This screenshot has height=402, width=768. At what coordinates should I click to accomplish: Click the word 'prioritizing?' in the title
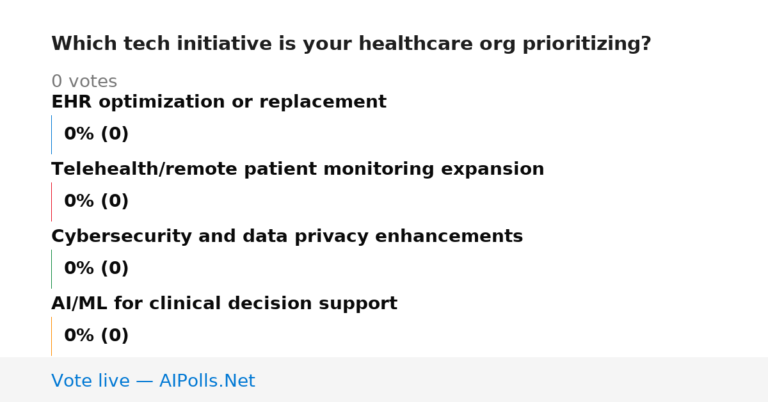[x=587, y=44]
